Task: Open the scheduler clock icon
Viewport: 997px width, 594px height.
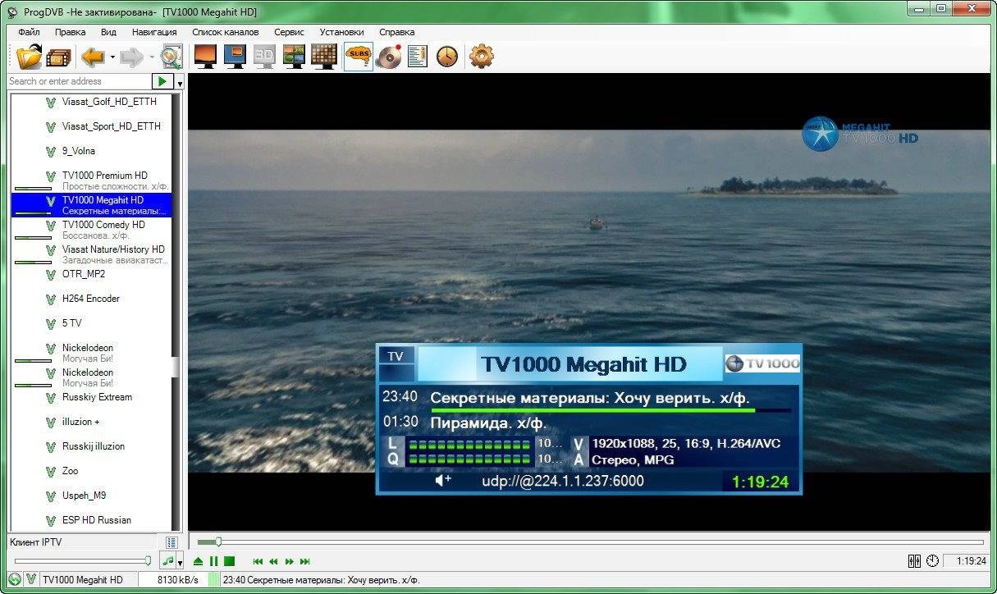Action: coord(447,57)
